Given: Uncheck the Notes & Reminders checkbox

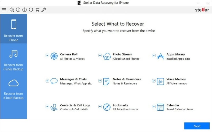Looking at the screenshot, I should click(100, 81).
